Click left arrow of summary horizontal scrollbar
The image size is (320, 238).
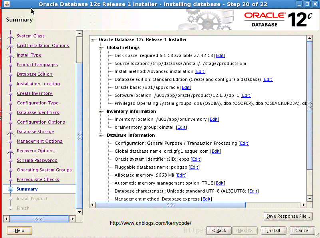[92, 205]
